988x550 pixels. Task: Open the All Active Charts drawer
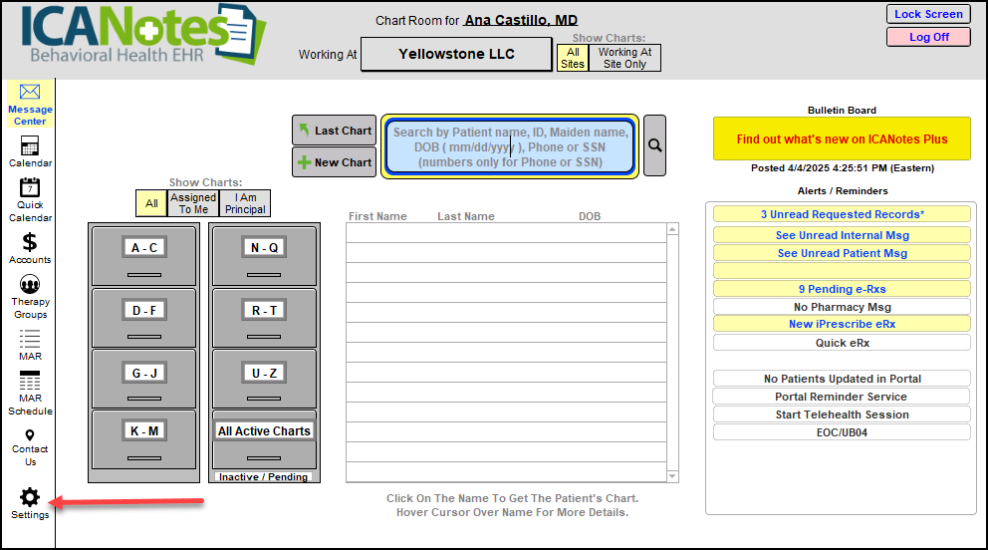(x=264, y=431)
